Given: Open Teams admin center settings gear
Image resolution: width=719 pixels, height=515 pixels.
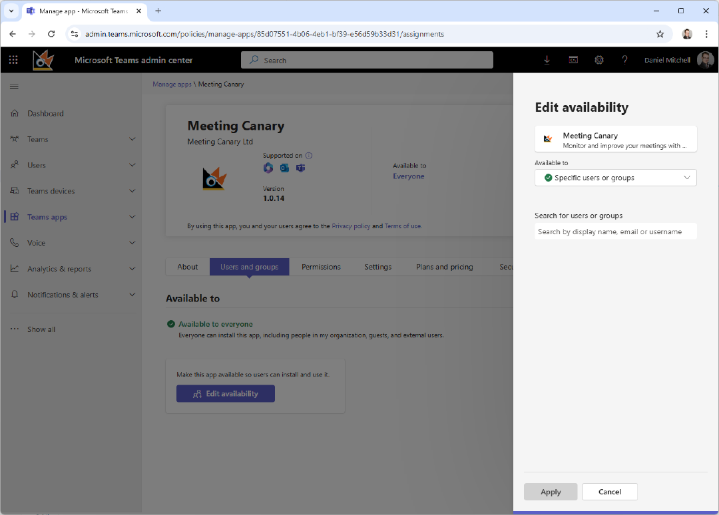Looking at the screenshot, I should coord(599,59).
